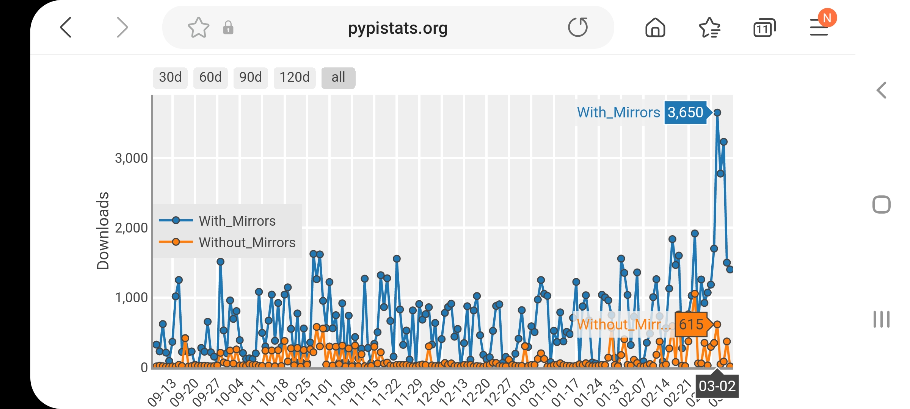Reload the pypistats.org page
The width and height of the screenshot is (910, 409).
click(x=577, y=28)
